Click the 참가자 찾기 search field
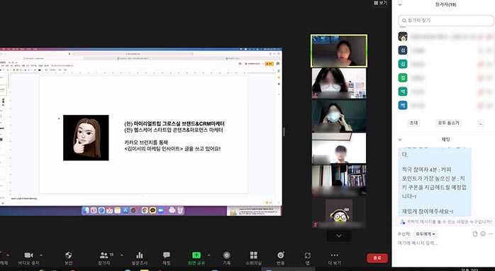495x271 pixels. click(446, 21)
